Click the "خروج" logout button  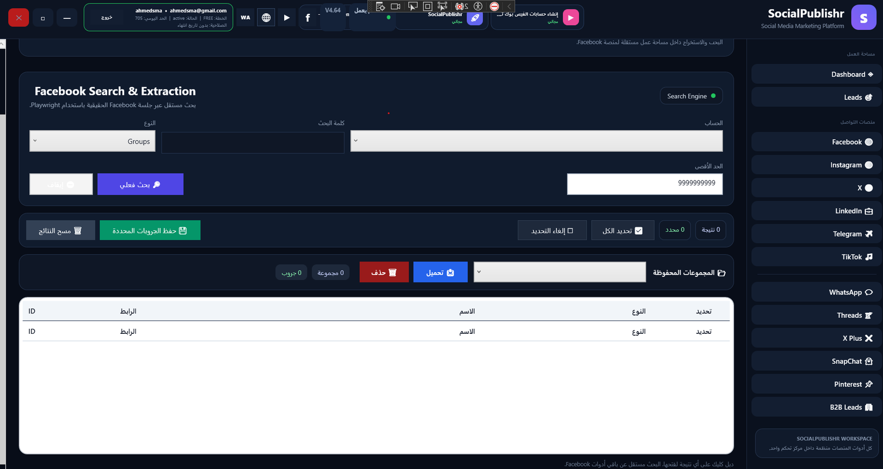[107, 18]
